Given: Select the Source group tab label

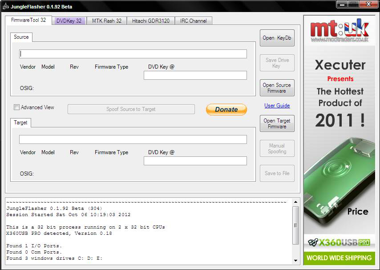Looking at the screenshot, I should pyautogui.click(x=21, y=37).
